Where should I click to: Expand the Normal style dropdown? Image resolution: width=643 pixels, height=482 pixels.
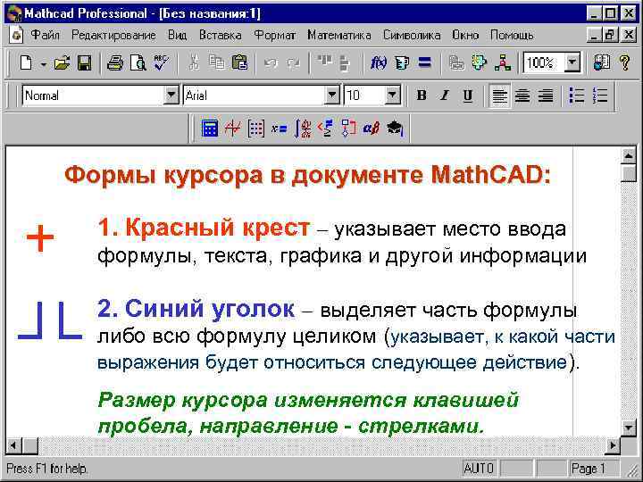pyautogui.click(x=171, y=96)
